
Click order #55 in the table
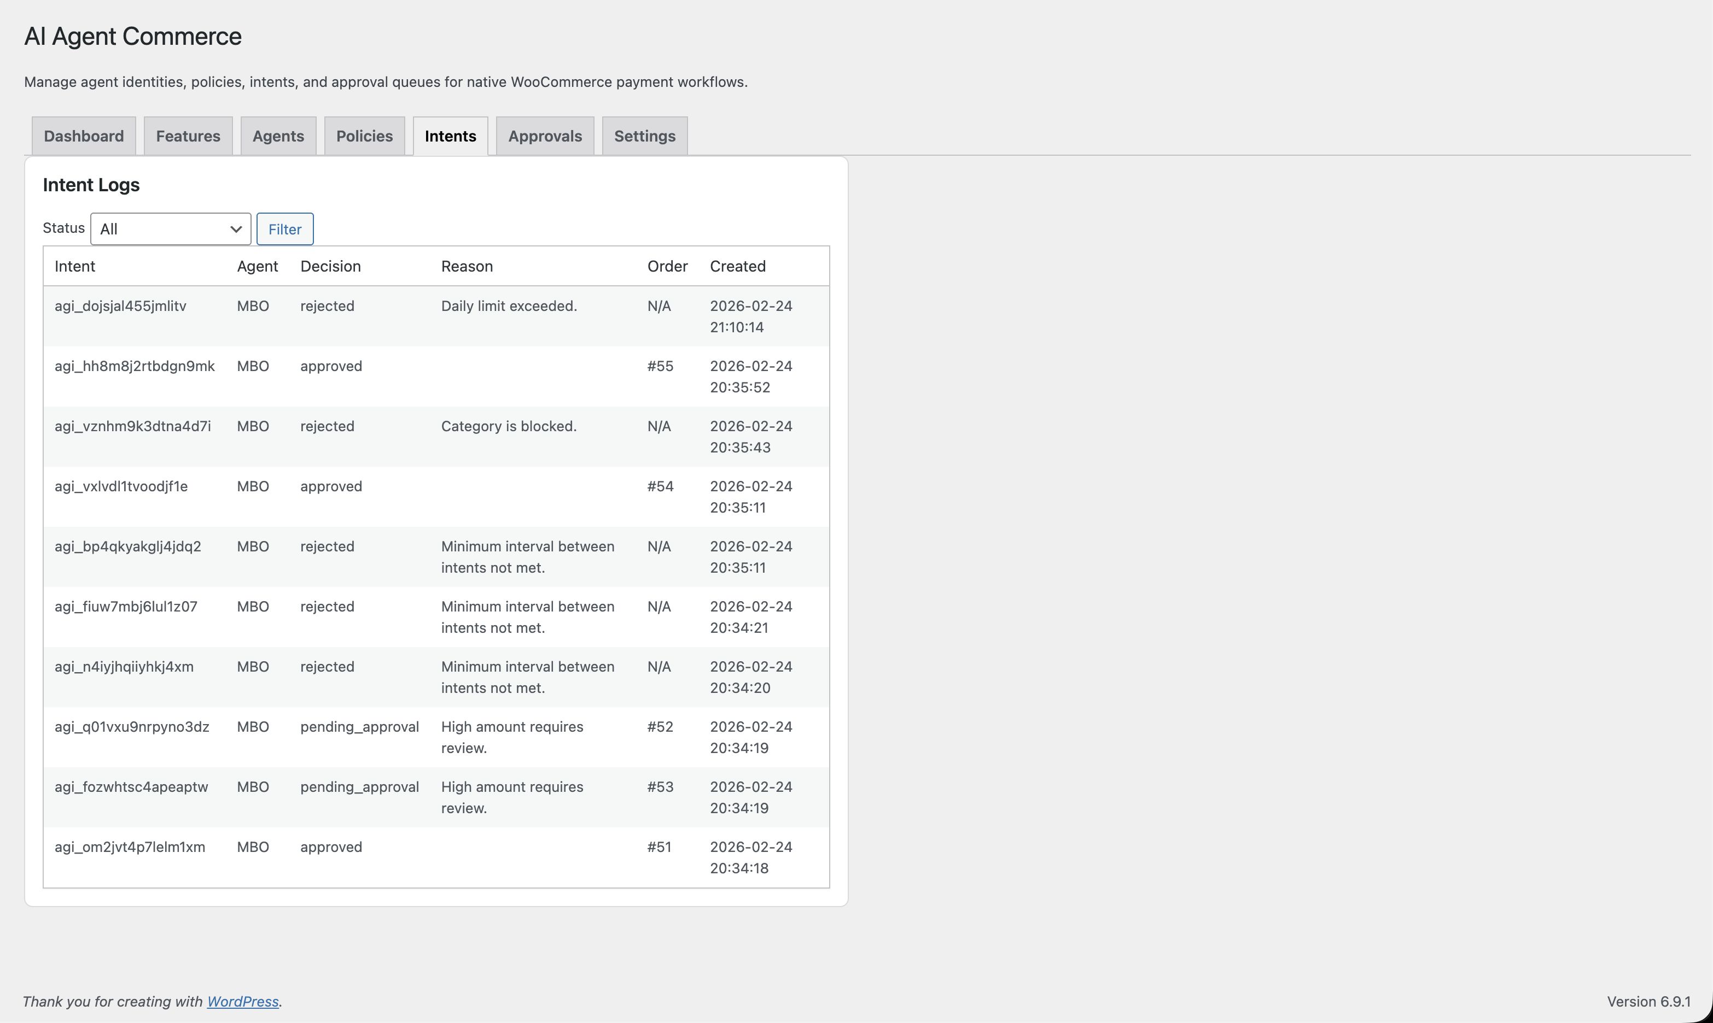(x=660, y=366)
